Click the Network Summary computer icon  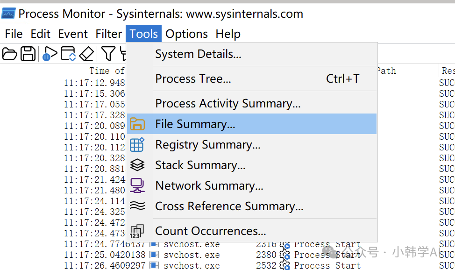tap(137, 185)
